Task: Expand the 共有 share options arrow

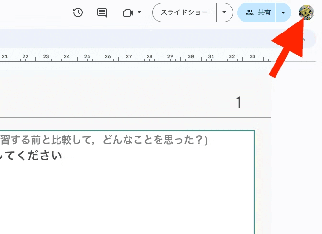Action: pyautogui.click(x=283, y=12)
